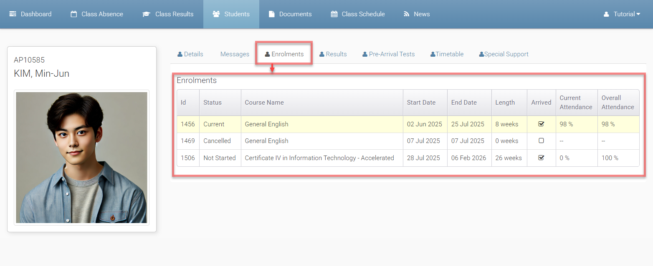Click the Class Absence calendar icon
Screen dimensions: 653x266
click(74, 14)
